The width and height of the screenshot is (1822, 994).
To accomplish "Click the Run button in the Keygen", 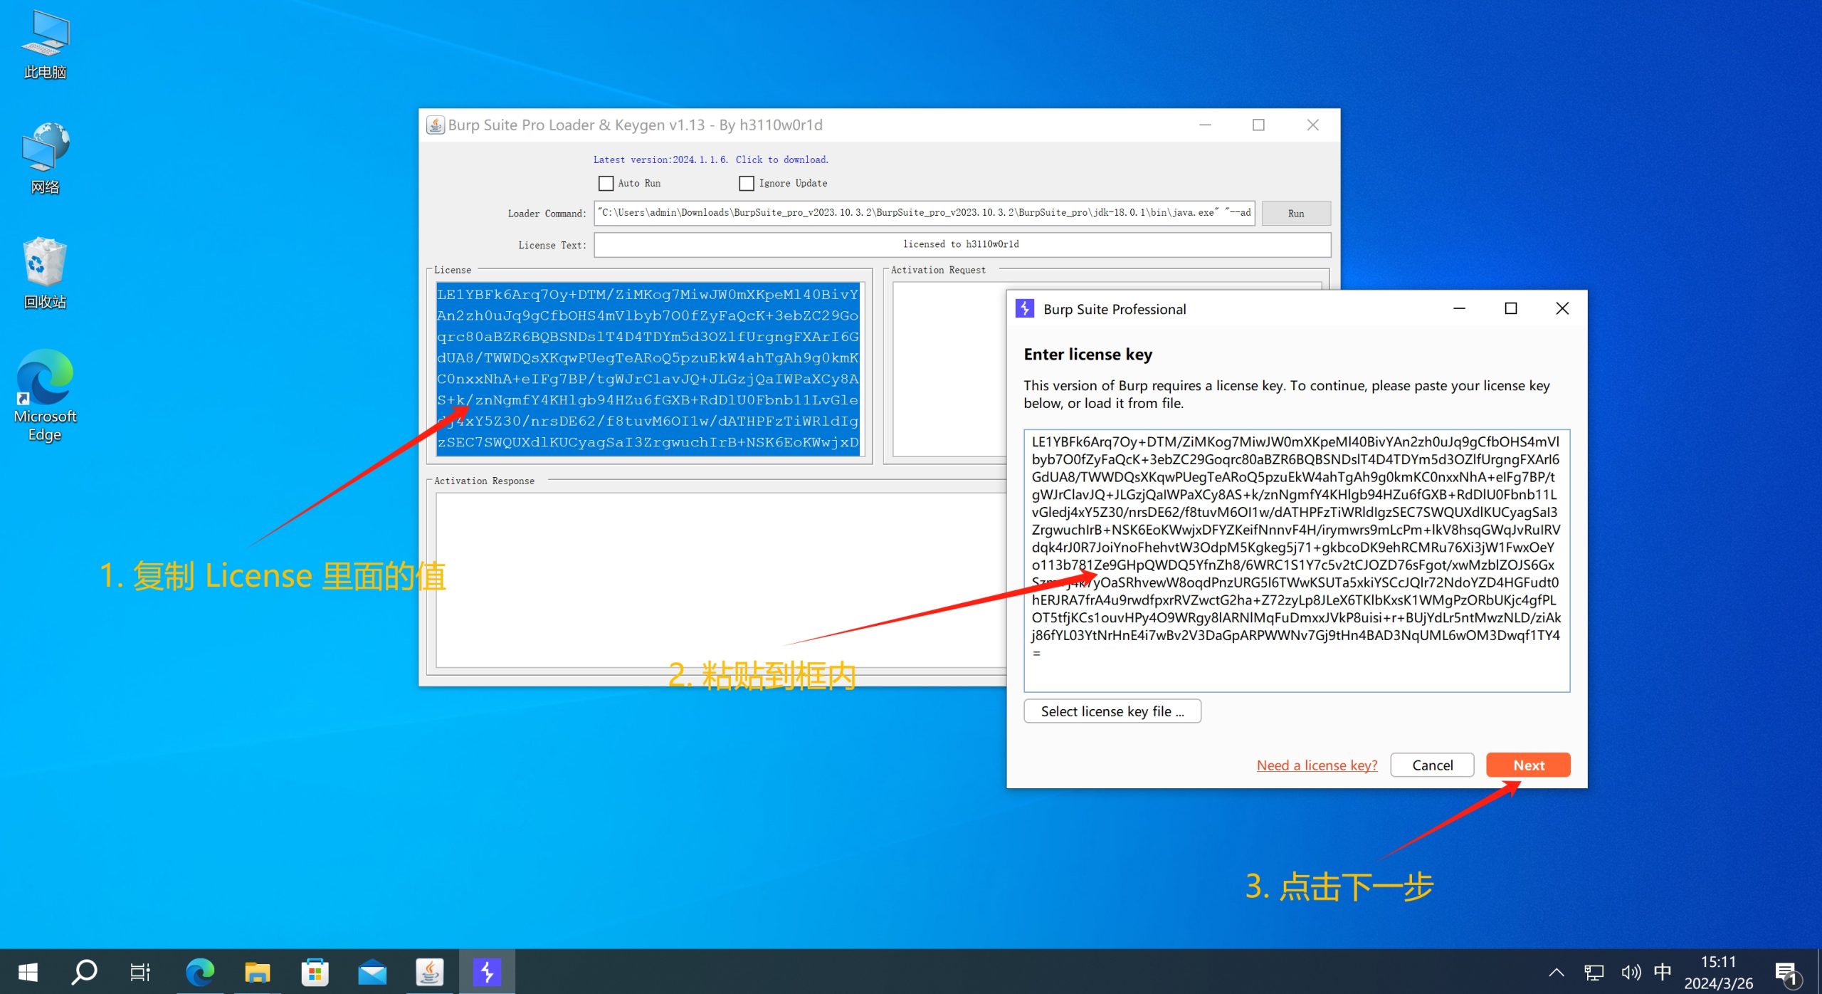I will click(x=1296, y=213).
